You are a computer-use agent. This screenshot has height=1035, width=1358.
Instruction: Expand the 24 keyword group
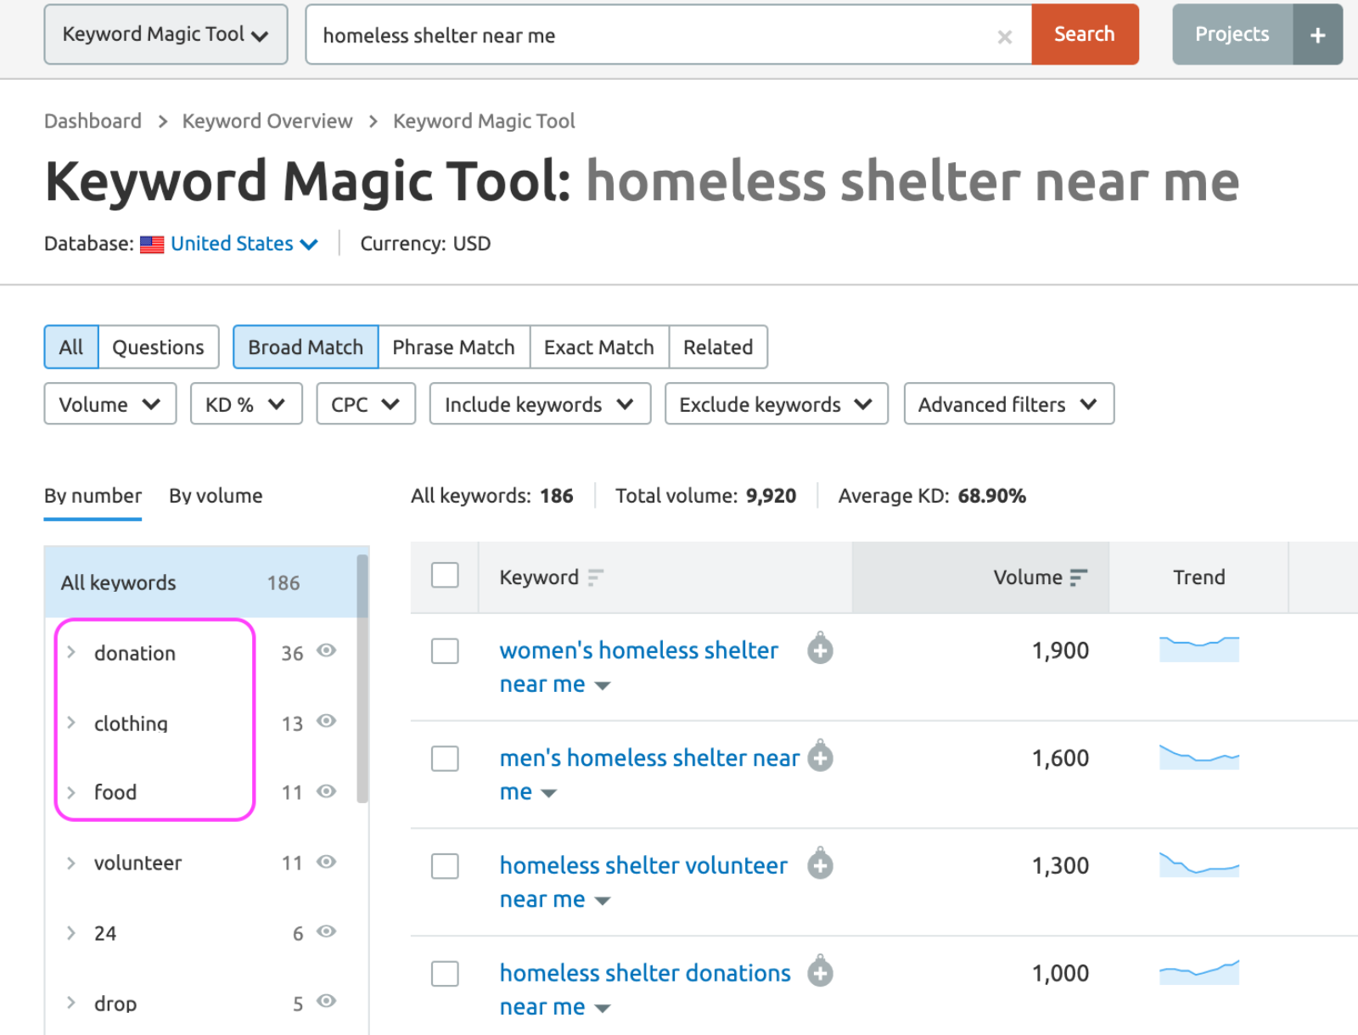(x=71, y=932)
